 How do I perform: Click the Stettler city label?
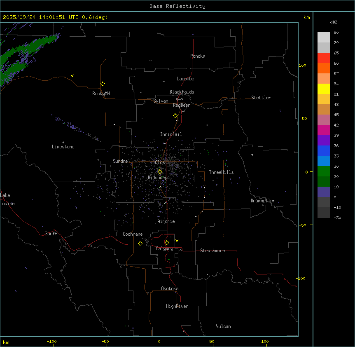pos(261,98)
